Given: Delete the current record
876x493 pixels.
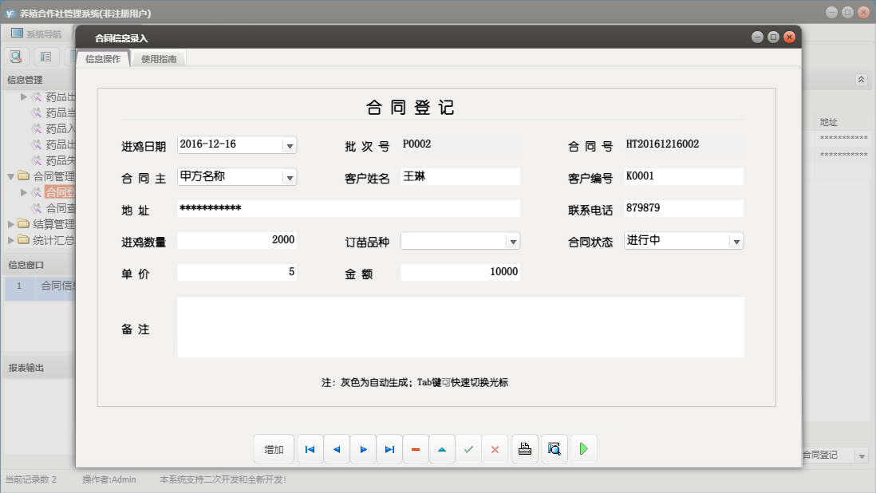Looking at the screenshot, I should [x=416, y=448].
